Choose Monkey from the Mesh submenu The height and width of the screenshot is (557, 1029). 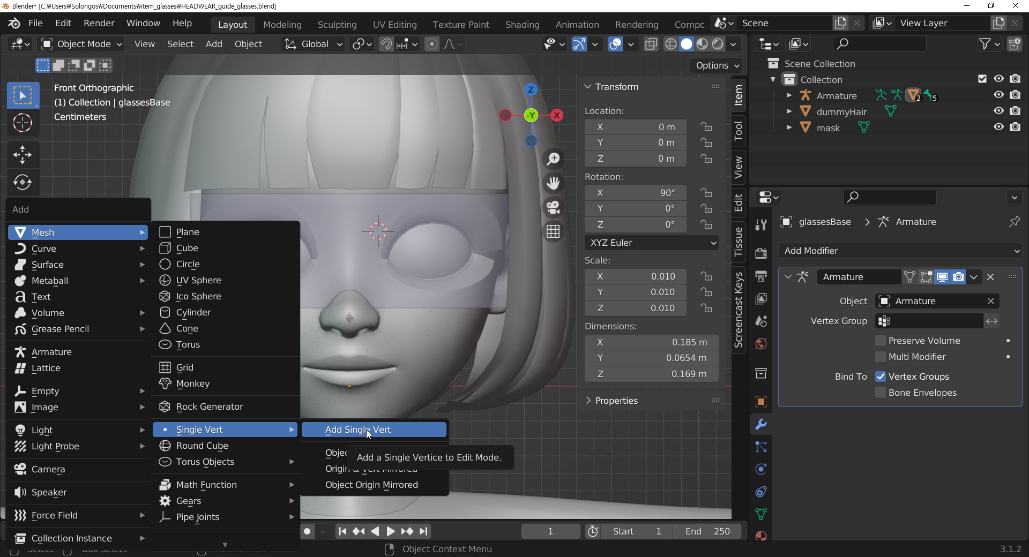pyautogui.click(x=225, y=383)
